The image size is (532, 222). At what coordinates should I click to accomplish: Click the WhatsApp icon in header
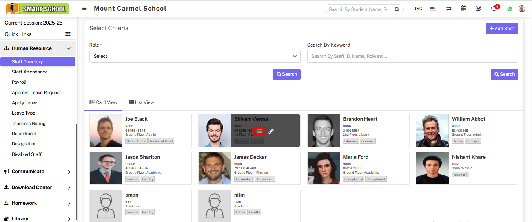click(x=510, y=9)
